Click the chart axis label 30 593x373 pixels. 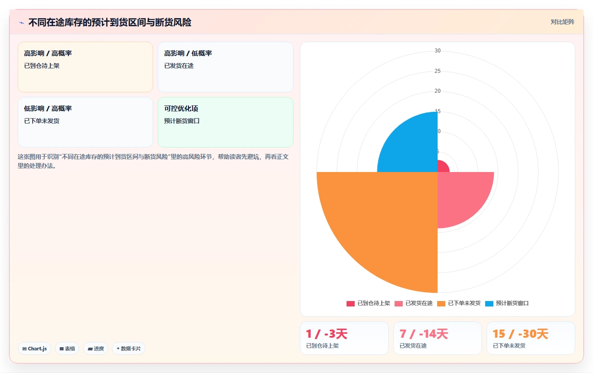[x=438, y=51]
